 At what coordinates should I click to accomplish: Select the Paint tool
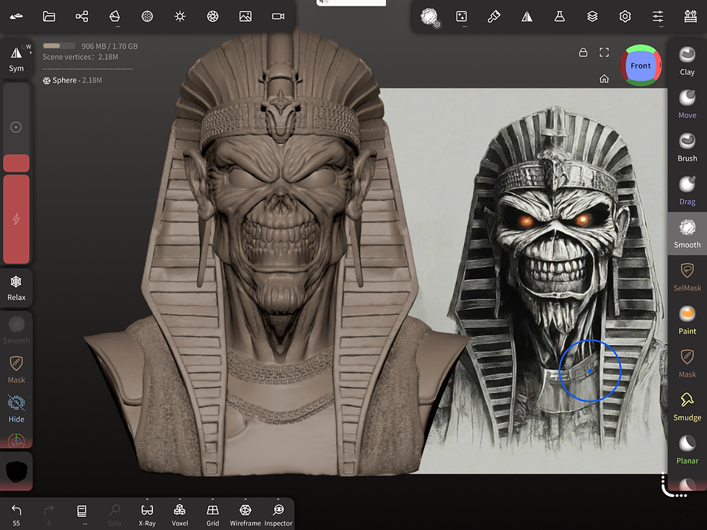[687, 319]
